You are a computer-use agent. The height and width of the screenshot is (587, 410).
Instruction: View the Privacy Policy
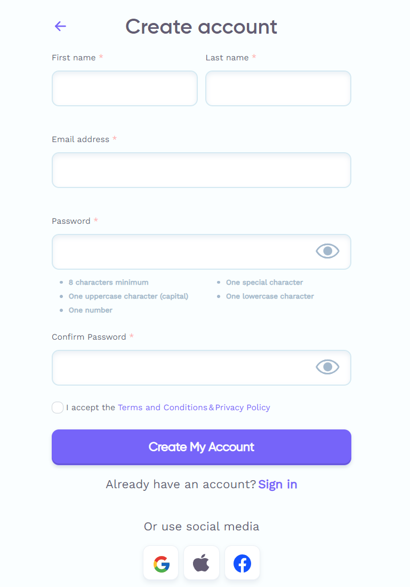243,407
